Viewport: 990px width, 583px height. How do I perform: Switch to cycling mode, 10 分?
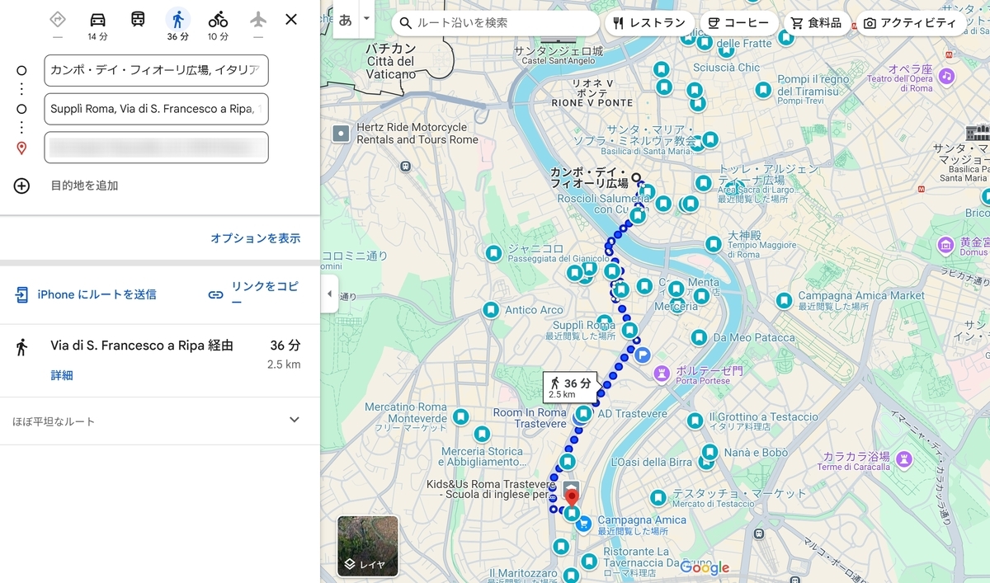tap(218, 25)
